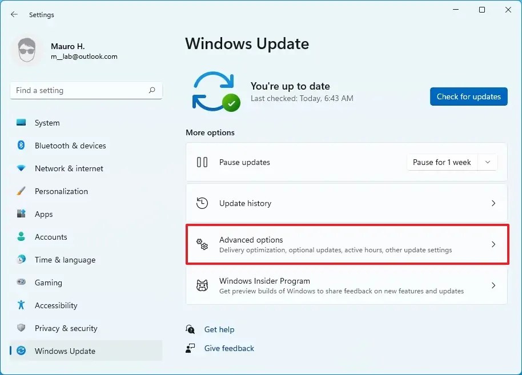Open Update history via its chevron
Viewport: 522px width, 375px height.
[493, 203]
